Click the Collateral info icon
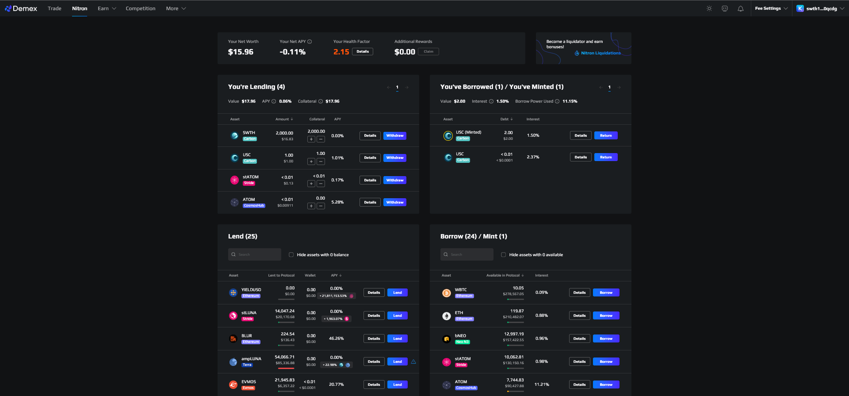Viewport: 849px width, 396px height. tap(321, 101)
